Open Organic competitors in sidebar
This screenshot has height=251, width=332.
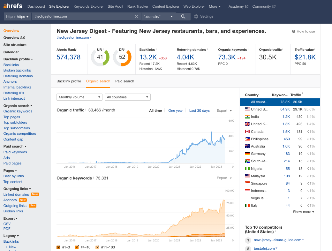(20, 134)
